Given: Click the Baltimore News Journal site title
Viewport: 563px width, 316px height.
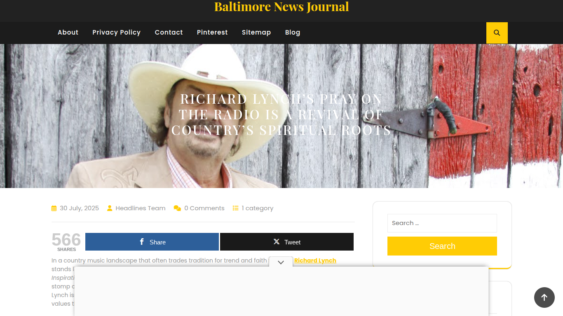Looking at the screenshot, I should [281, 7].
